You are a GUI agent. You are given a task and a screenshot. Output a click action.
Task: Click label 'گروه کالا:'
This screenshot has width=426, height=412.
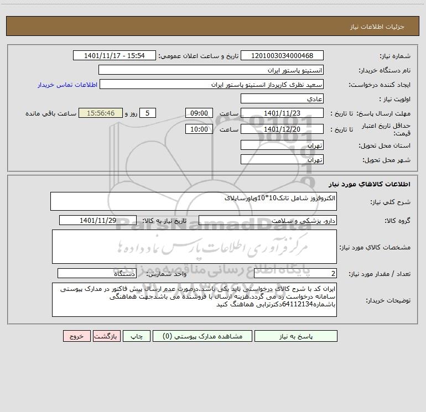(x=397, y=221)
